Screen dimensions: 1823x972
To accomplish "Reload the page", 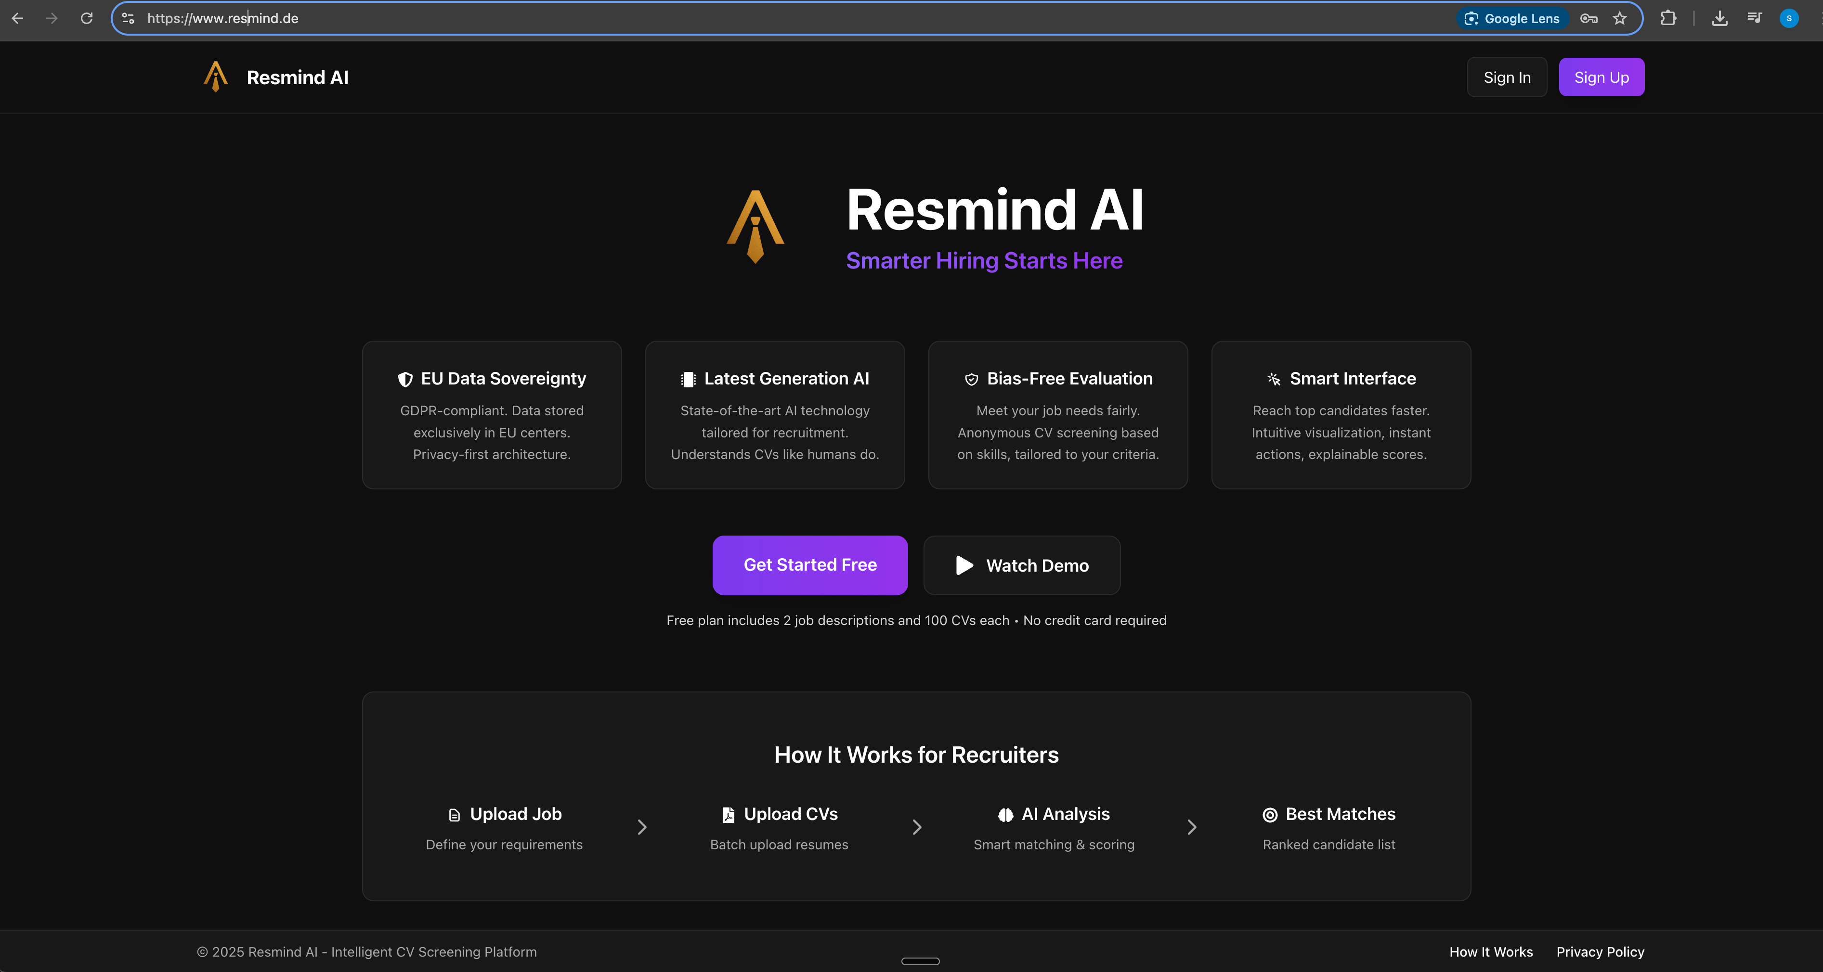I will pos(86,18).
